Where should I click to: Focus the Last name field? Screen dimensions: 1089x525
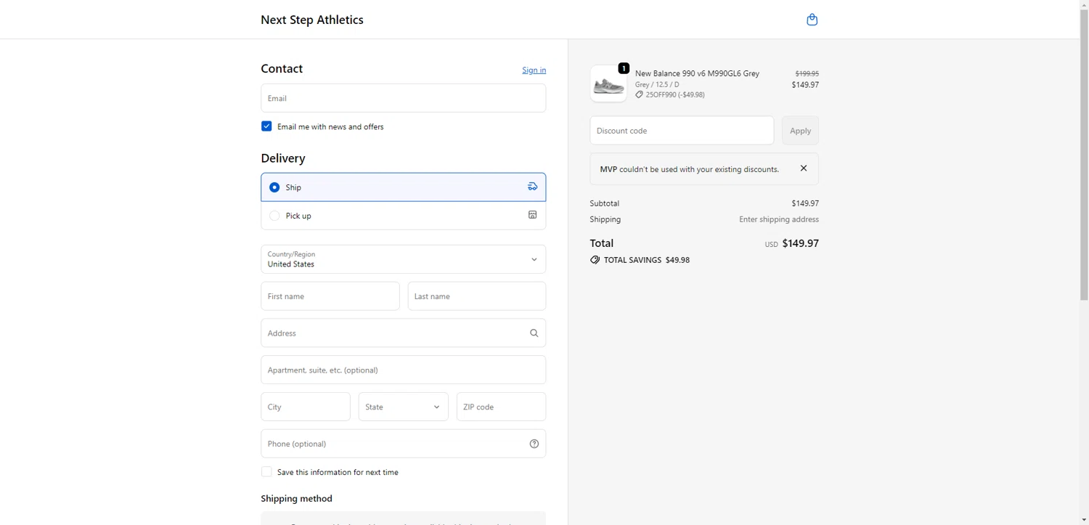pyautogui.click(x=477, y=296)
